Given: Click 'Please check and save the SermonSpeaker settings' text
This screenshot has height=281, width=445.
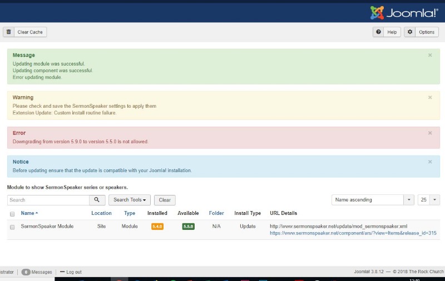Looking at the screenshot, I should (x=85, y=106).
